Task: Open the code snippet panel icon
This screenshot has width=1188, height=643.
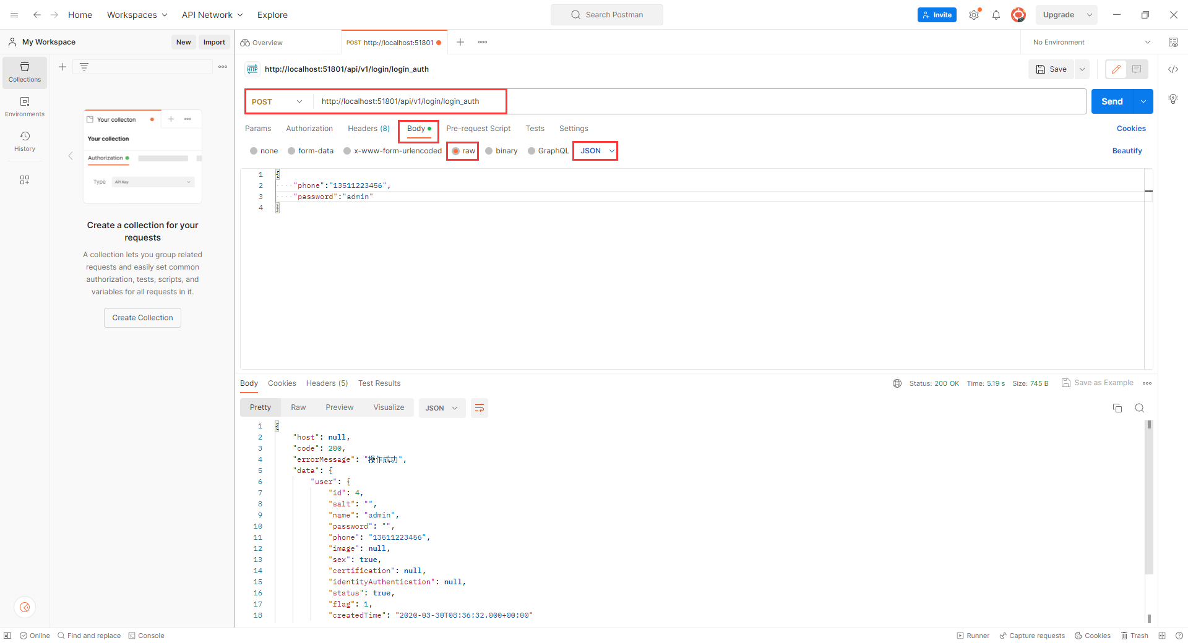Action: (1173, 69)
